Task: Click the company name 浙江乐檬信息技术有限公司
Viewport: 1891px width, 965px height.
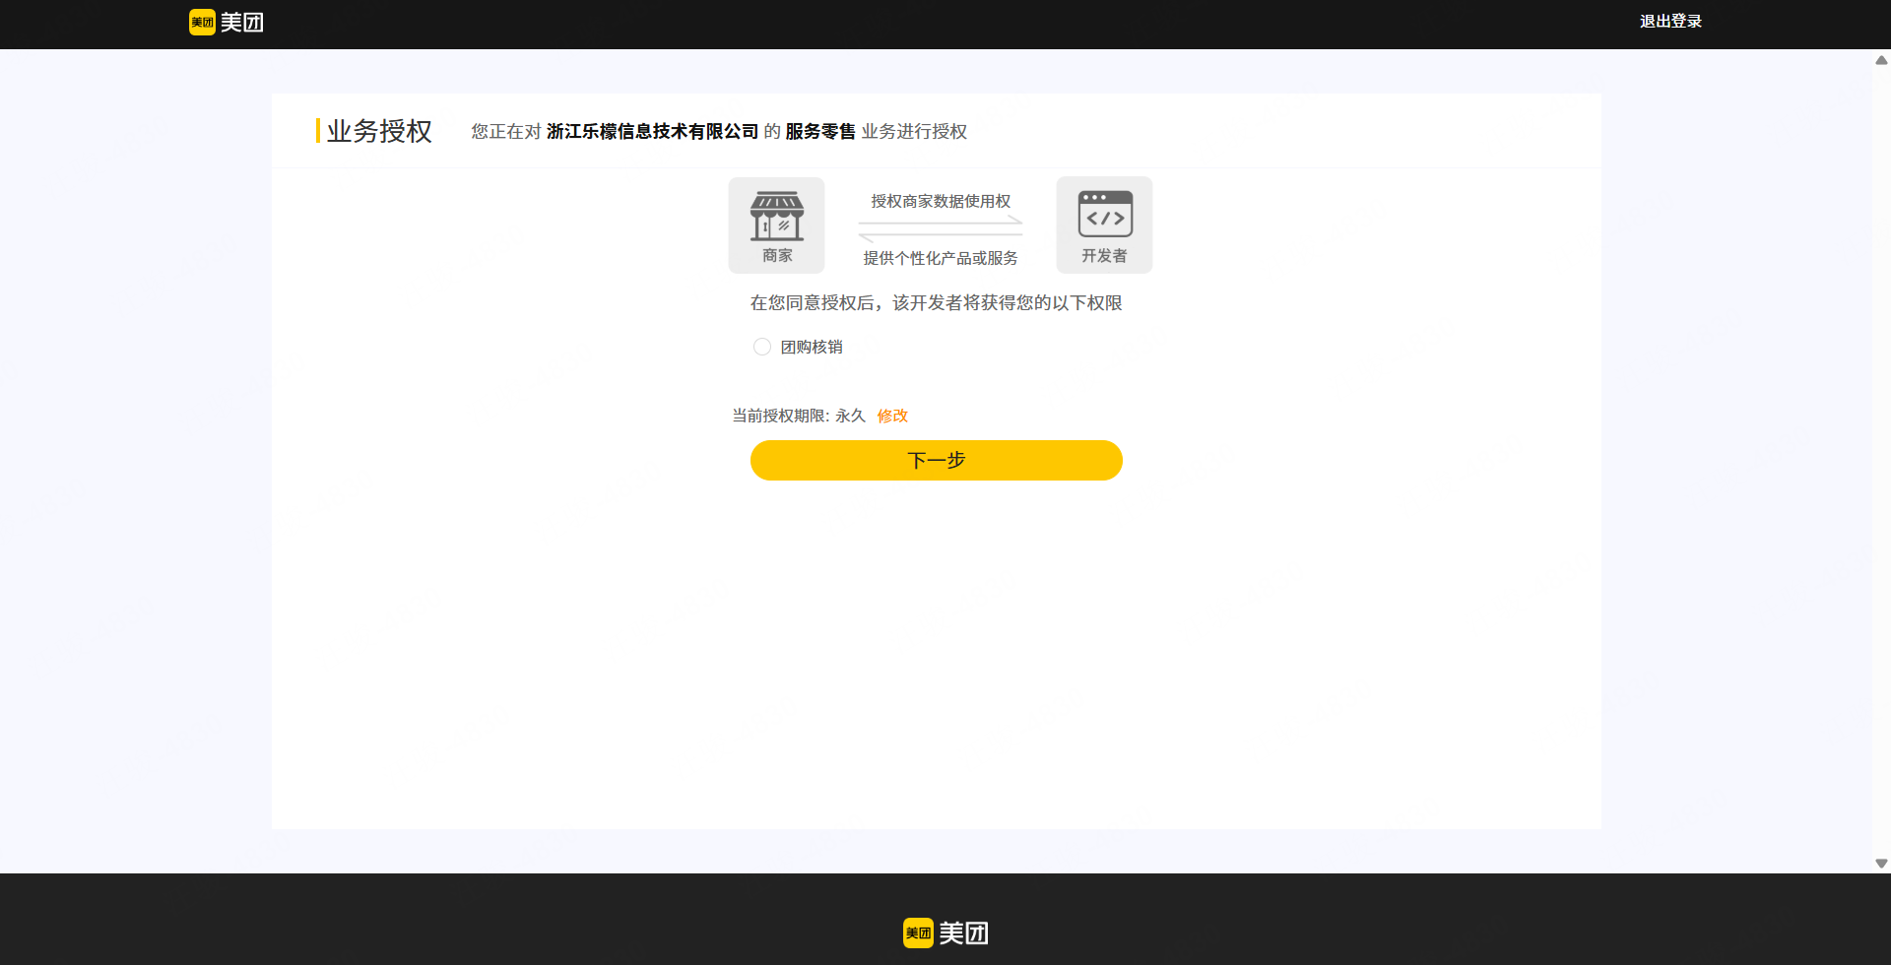Action: click(x=653, y=132)
